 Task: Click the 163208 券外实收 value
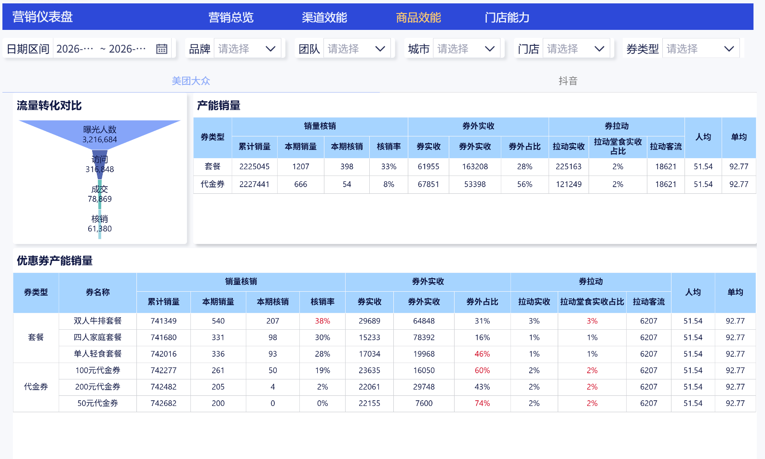pos(475,166)
